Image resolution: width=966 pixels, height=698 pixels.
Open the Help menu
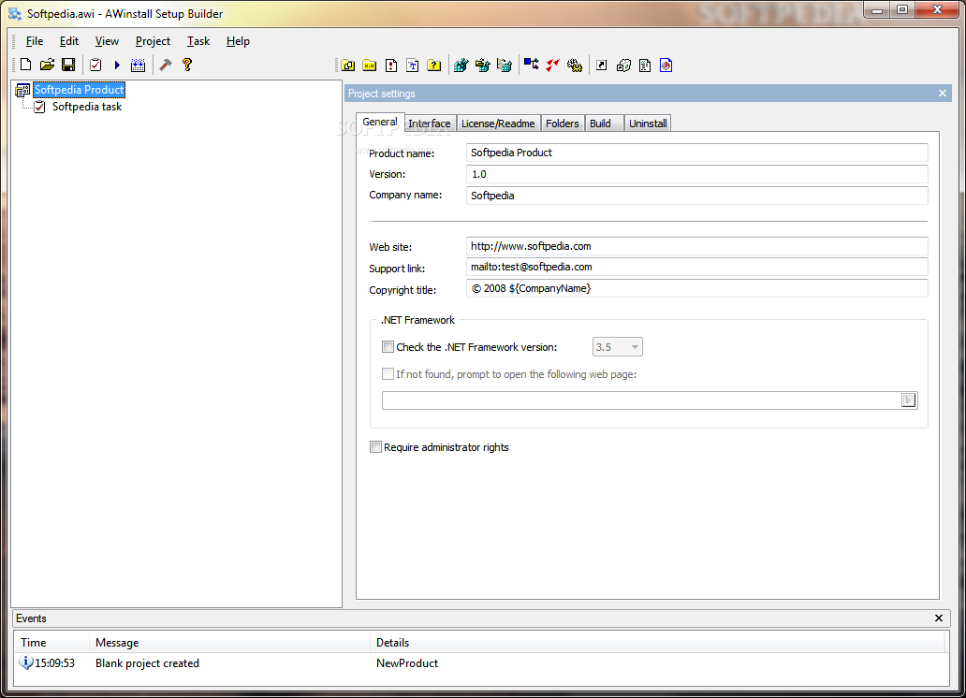tap(238, 41)
